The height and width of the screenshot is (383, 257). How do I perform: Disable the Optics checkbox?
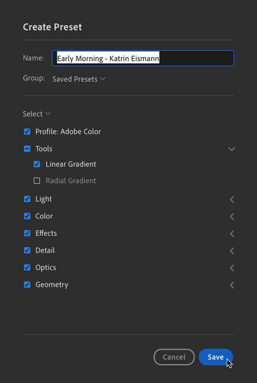click(x=27, y=267)
